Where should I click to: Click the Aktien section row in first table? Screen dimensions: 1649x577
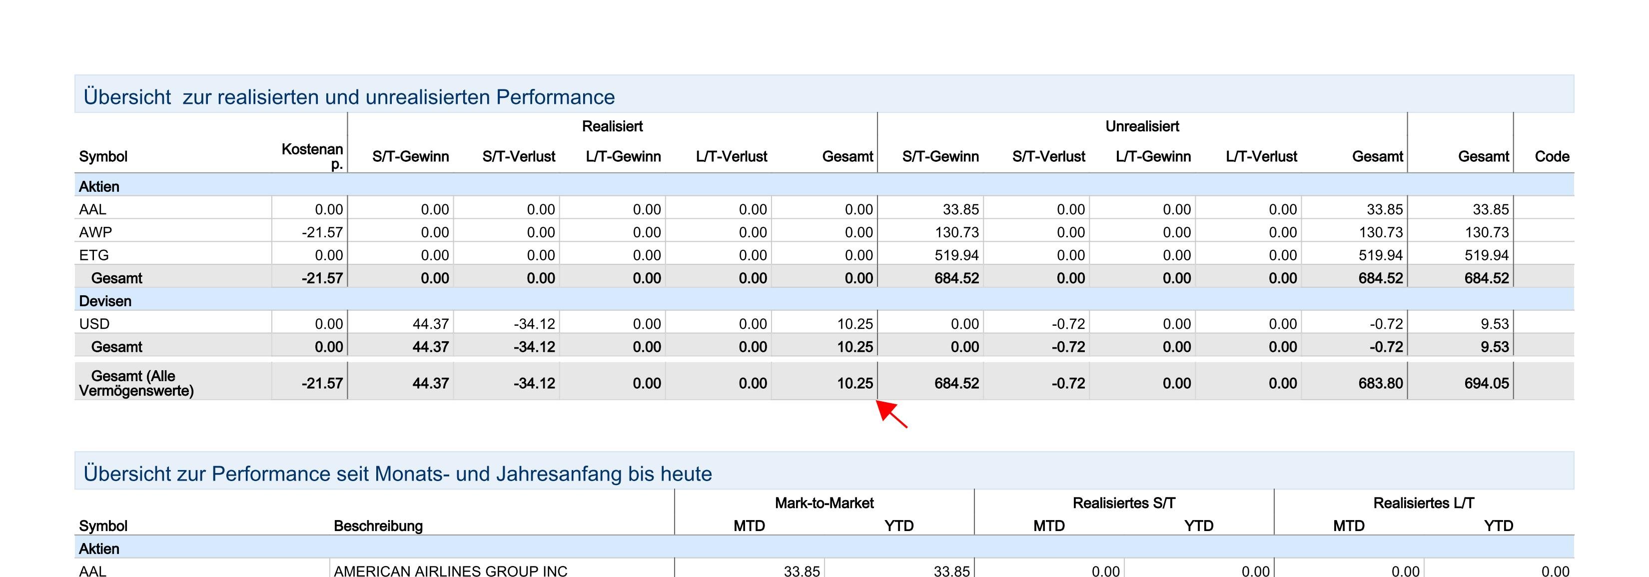click(x=99, y=186)
